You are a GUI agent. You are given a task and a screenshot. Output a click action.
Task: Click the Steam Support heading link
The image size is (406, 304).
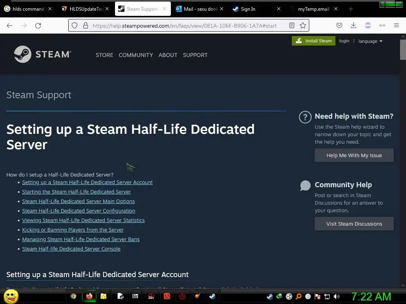click(x=38, y=95)
